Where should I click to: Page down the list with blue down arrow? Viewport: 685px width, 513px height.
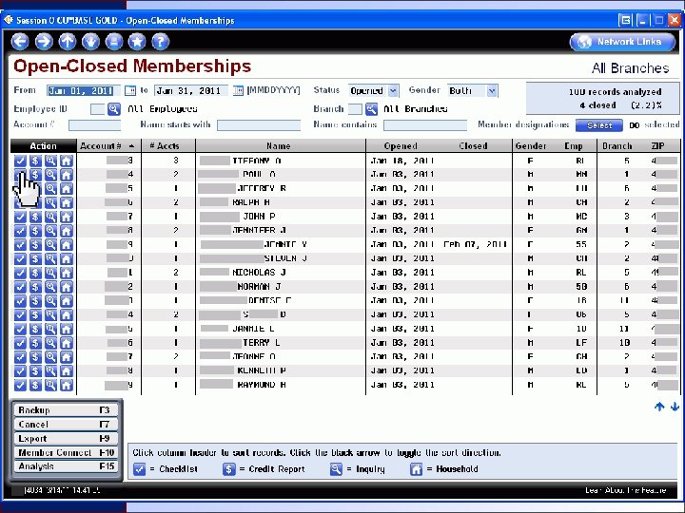click(675, 407)
